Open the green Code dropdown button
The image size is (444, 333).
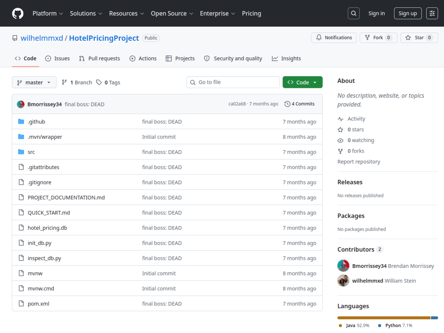pos(302,82)
